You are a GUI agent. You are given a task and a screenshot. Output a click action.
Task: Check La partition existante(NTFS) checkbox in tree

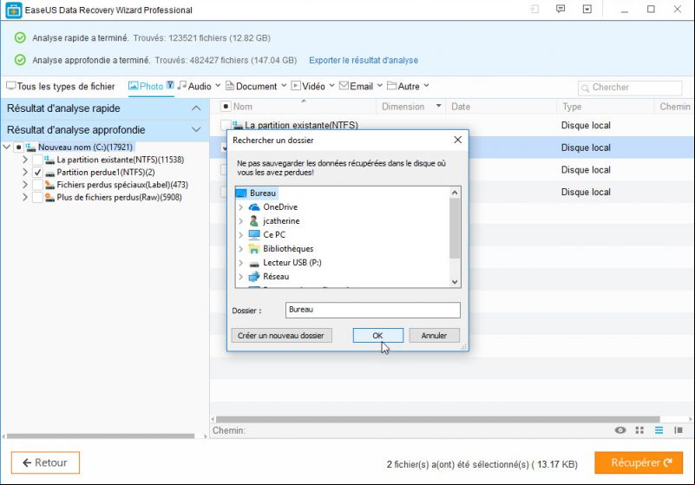(37, 160)
